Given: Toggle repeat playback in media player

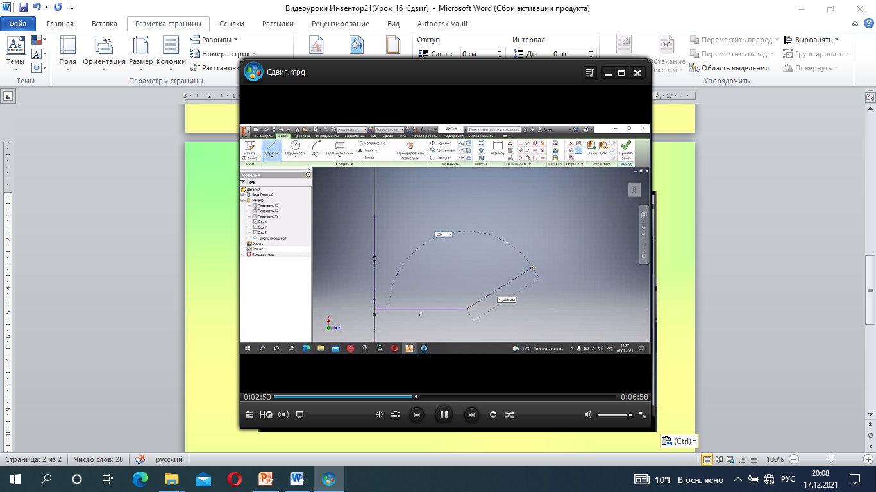Looking at the screenshot, I should click(493, 414).
